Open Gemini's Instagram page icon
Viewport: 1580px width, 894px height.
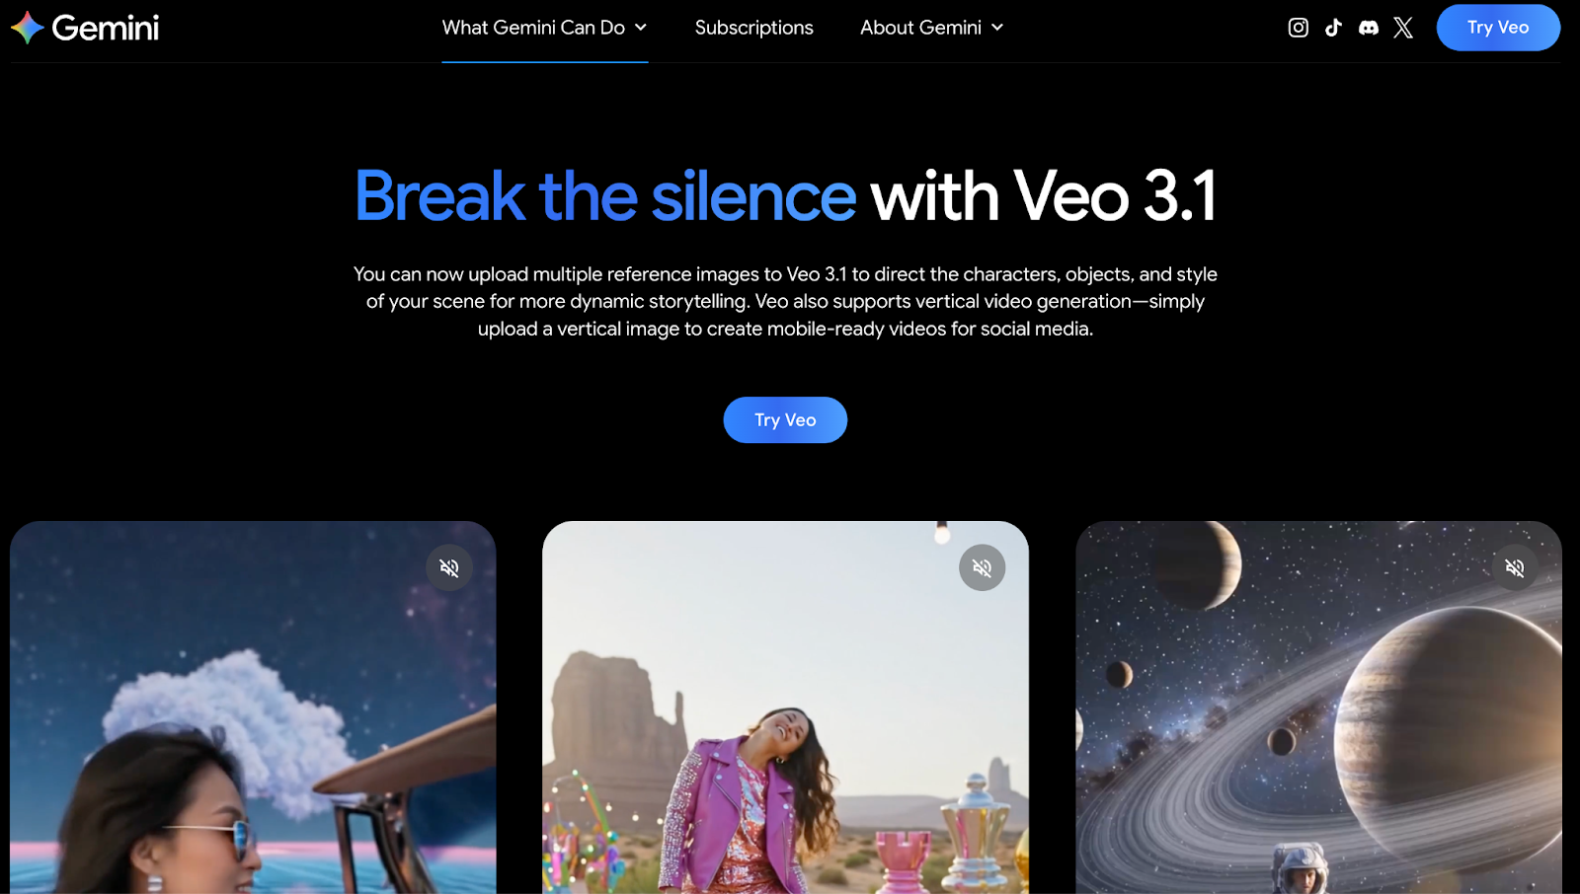tap(1298, 28)
